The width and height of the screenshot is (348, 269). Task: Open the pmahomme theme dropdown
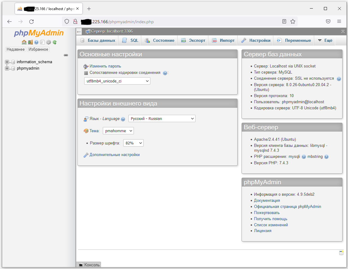tap(118, 131)
